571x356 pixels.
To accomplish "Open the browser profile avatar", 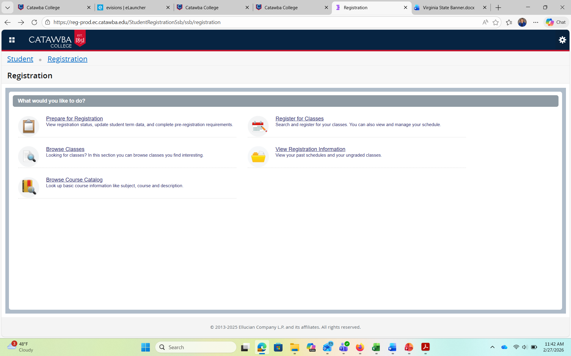I will coord(522,22).
